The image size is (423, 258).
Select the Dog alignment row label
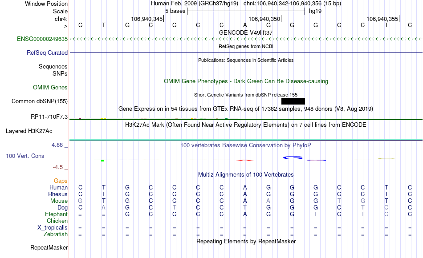tap(62, 208)
